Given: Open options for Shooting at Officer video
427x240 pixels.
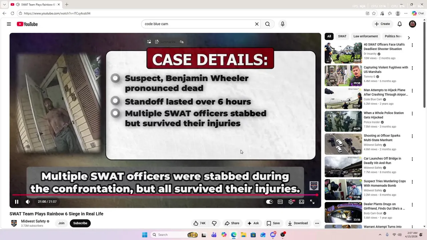Looking at the screenshot, I should tap(412, 136).
